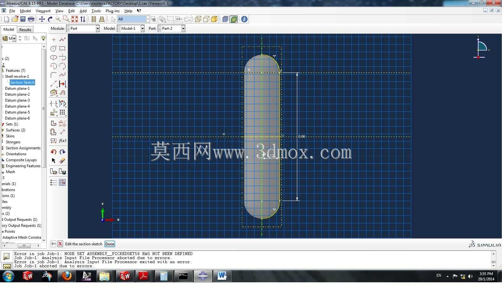Select the Create Rectangle tool
The image size is (502, 303).
click(x=62, y=48)
